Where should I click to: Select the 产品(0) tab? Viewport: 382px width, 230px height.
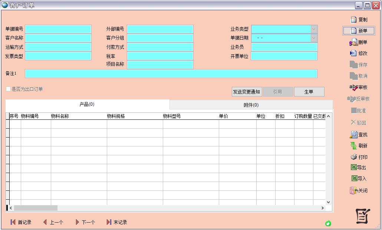point(87,105)
